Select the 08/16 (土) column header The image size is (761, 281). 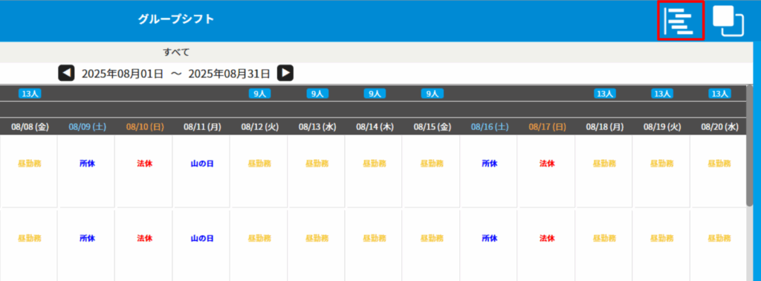pos(490,126)
